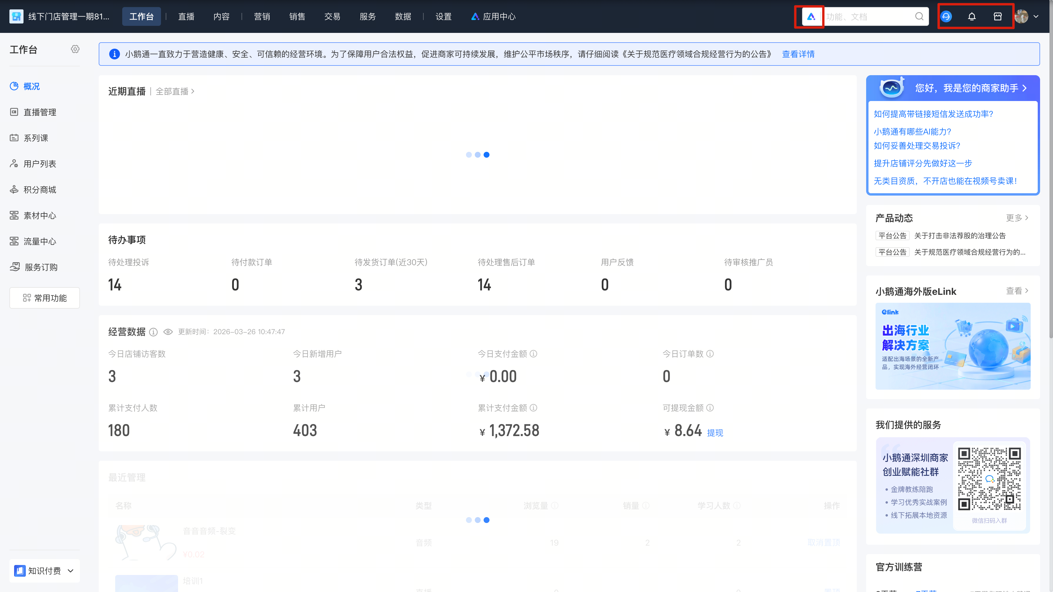Viewport: 1053px width, 592px height.
Task: Open the 营销 top navigation menu
Action: tap(262, 16)
